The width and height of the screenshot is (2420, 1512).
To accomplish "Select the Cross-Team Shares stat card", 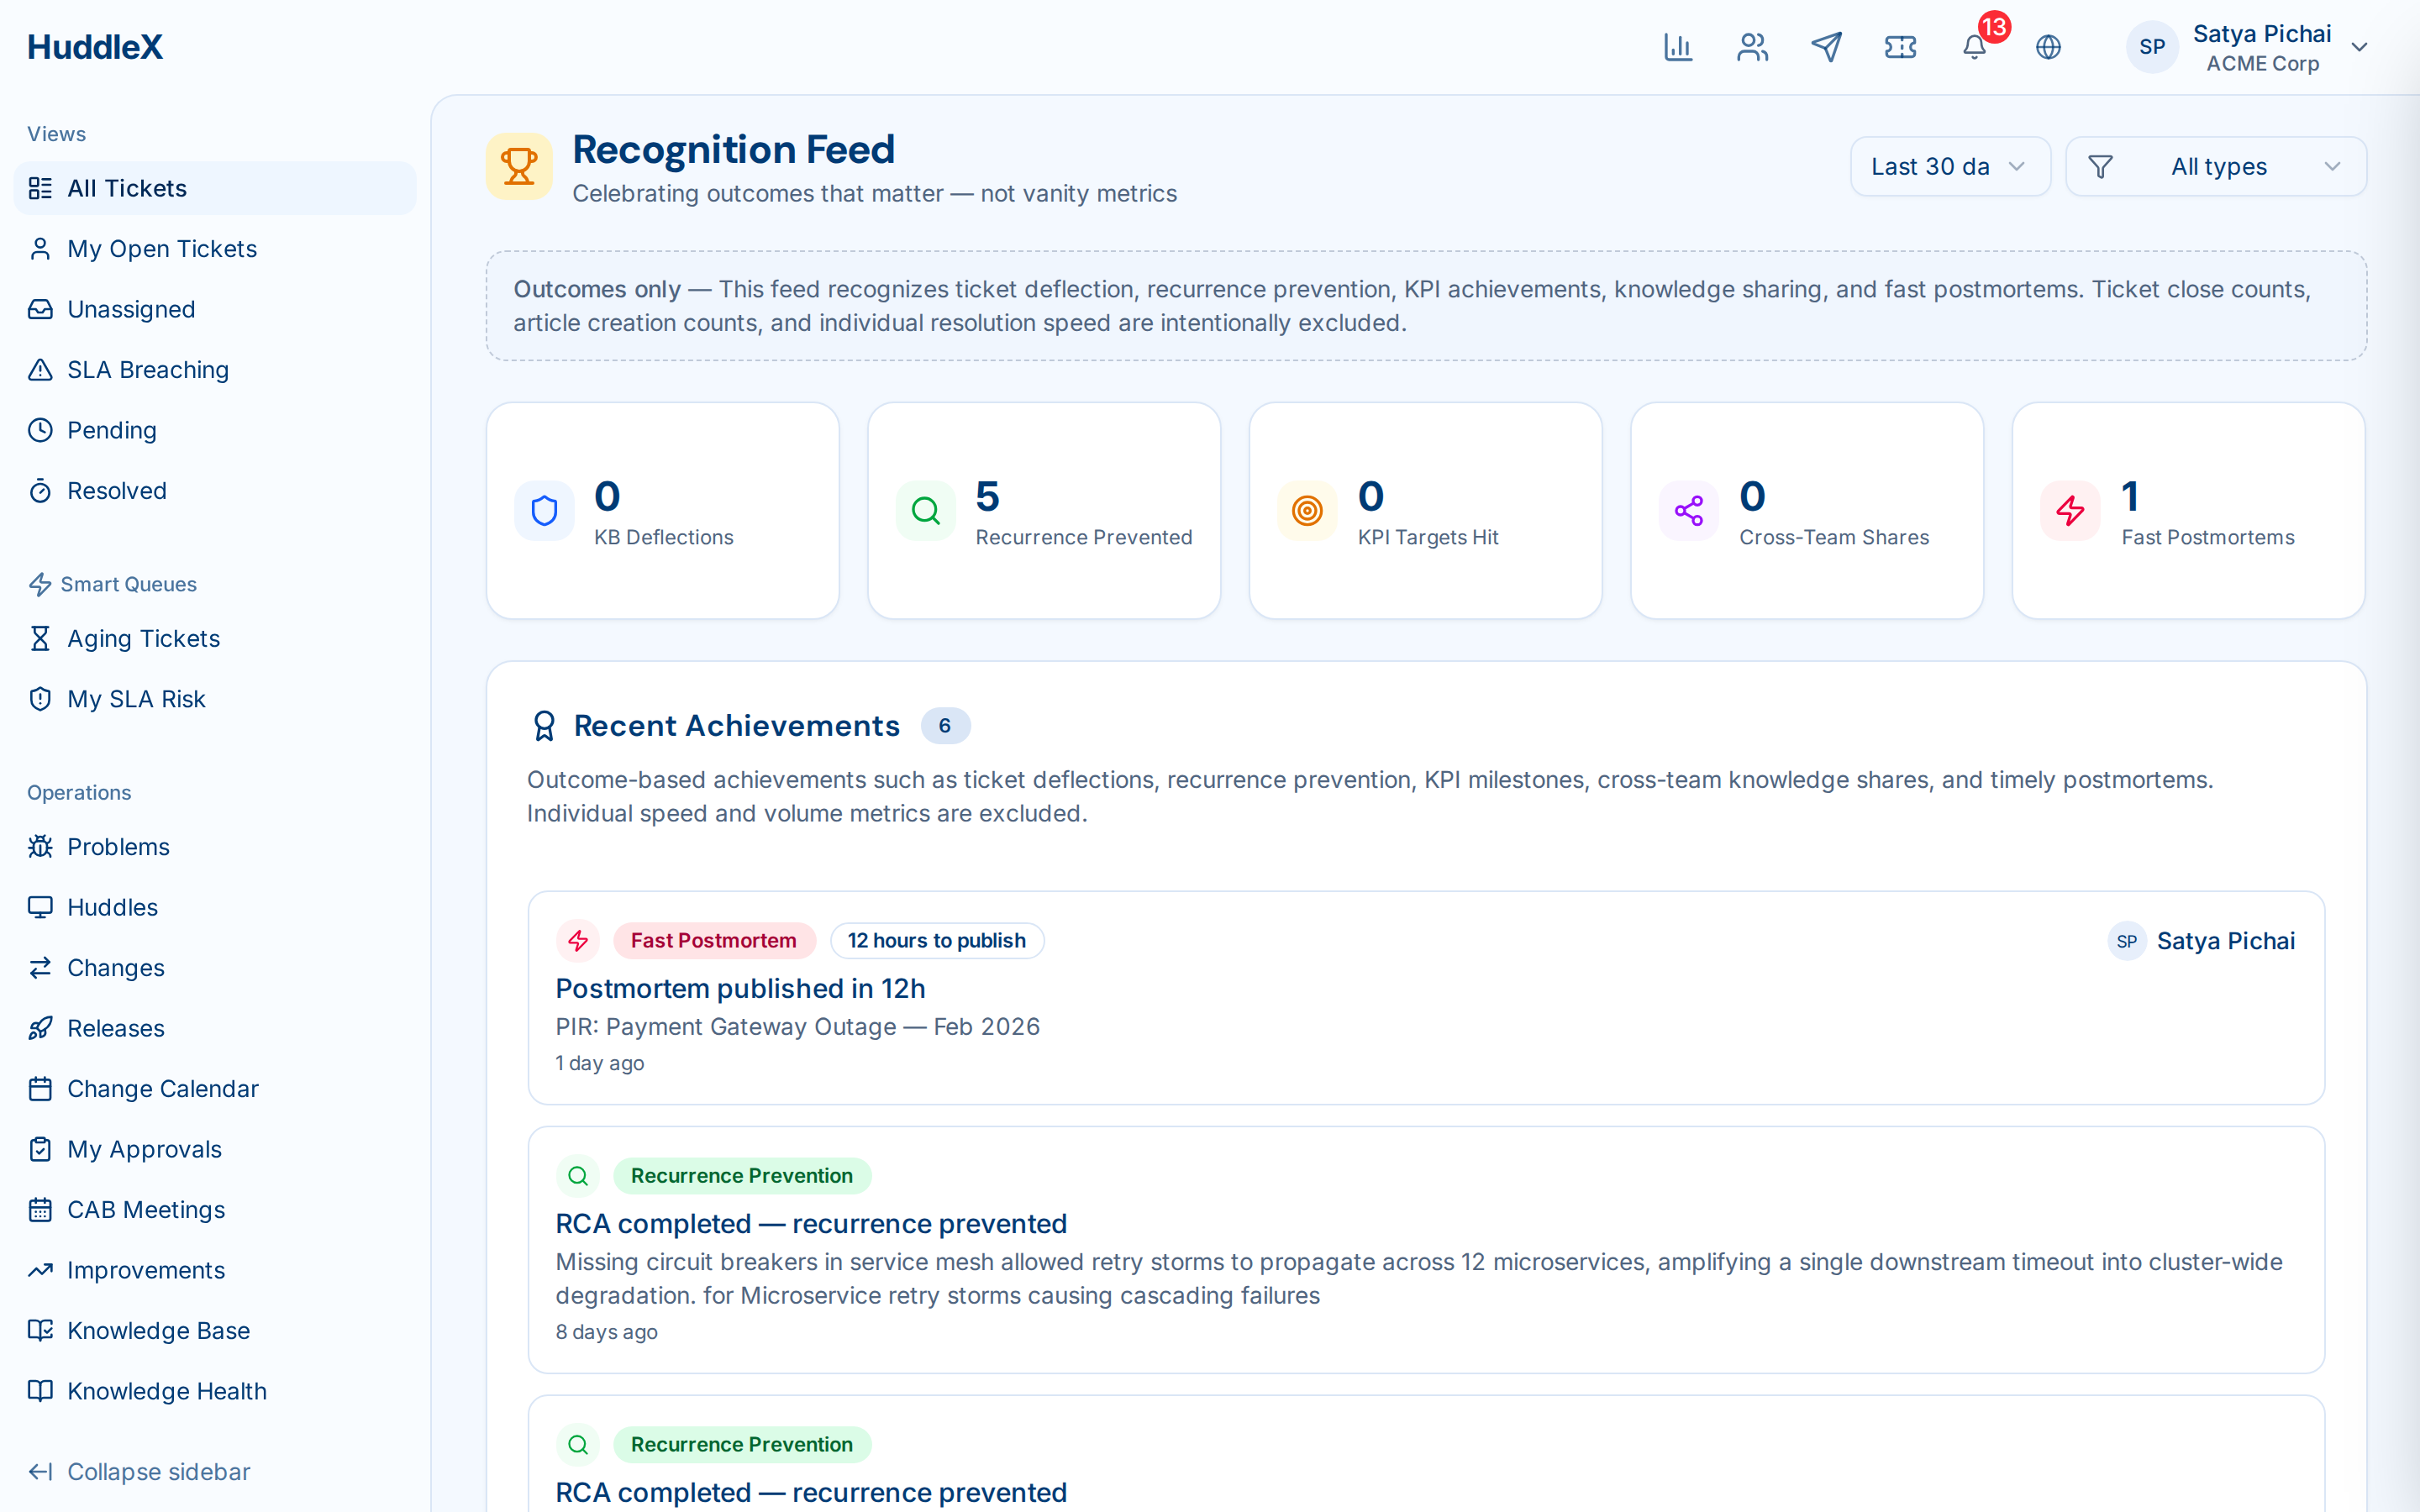I will (x=1807, y=511).
